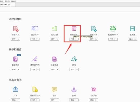Click the 添加 button under 富媒体
This screenshot has width=140, height=102.
click(131, 39)
